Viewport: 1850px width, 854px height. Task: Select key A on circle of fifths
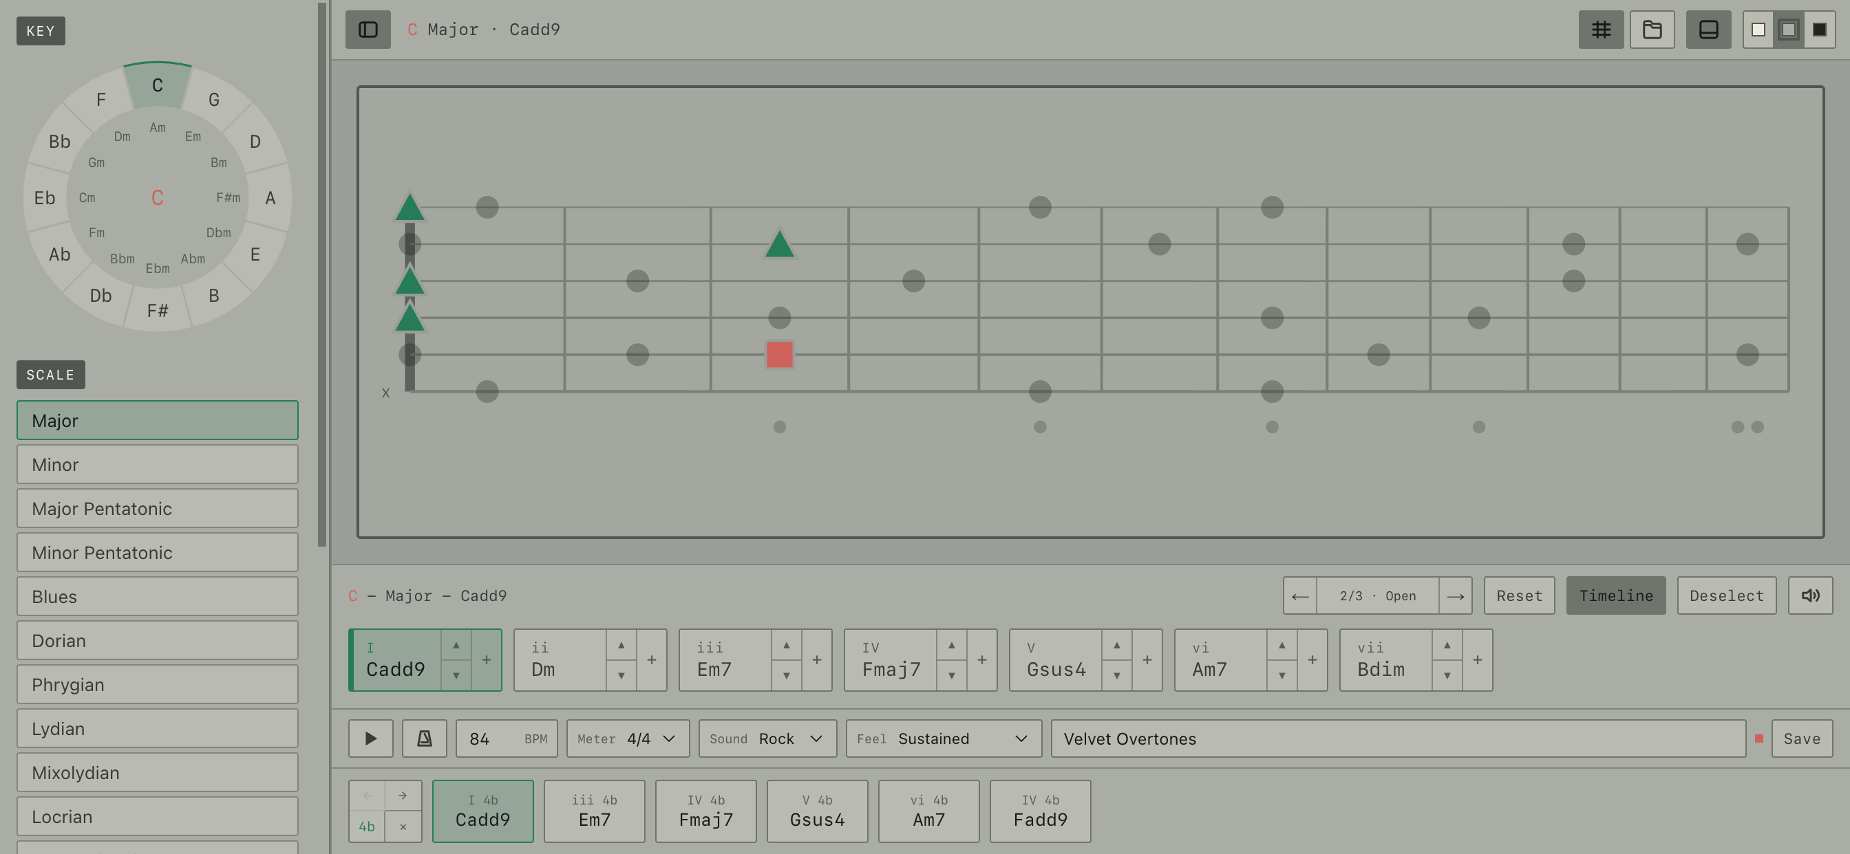coord(270,198)
